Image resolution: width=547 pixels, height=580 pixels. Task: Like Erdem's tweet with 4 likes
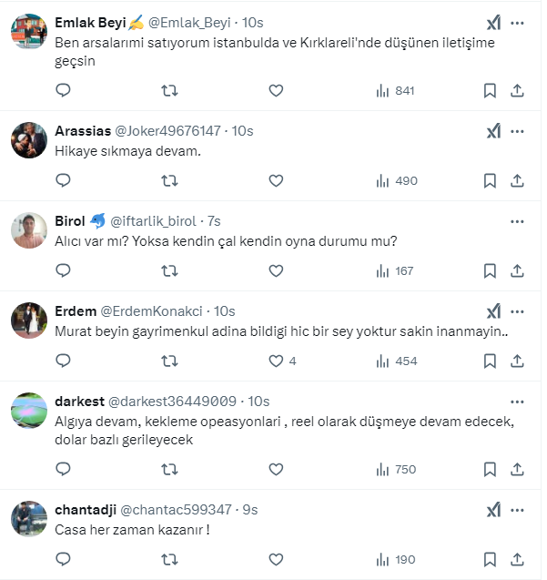[276, 361]
